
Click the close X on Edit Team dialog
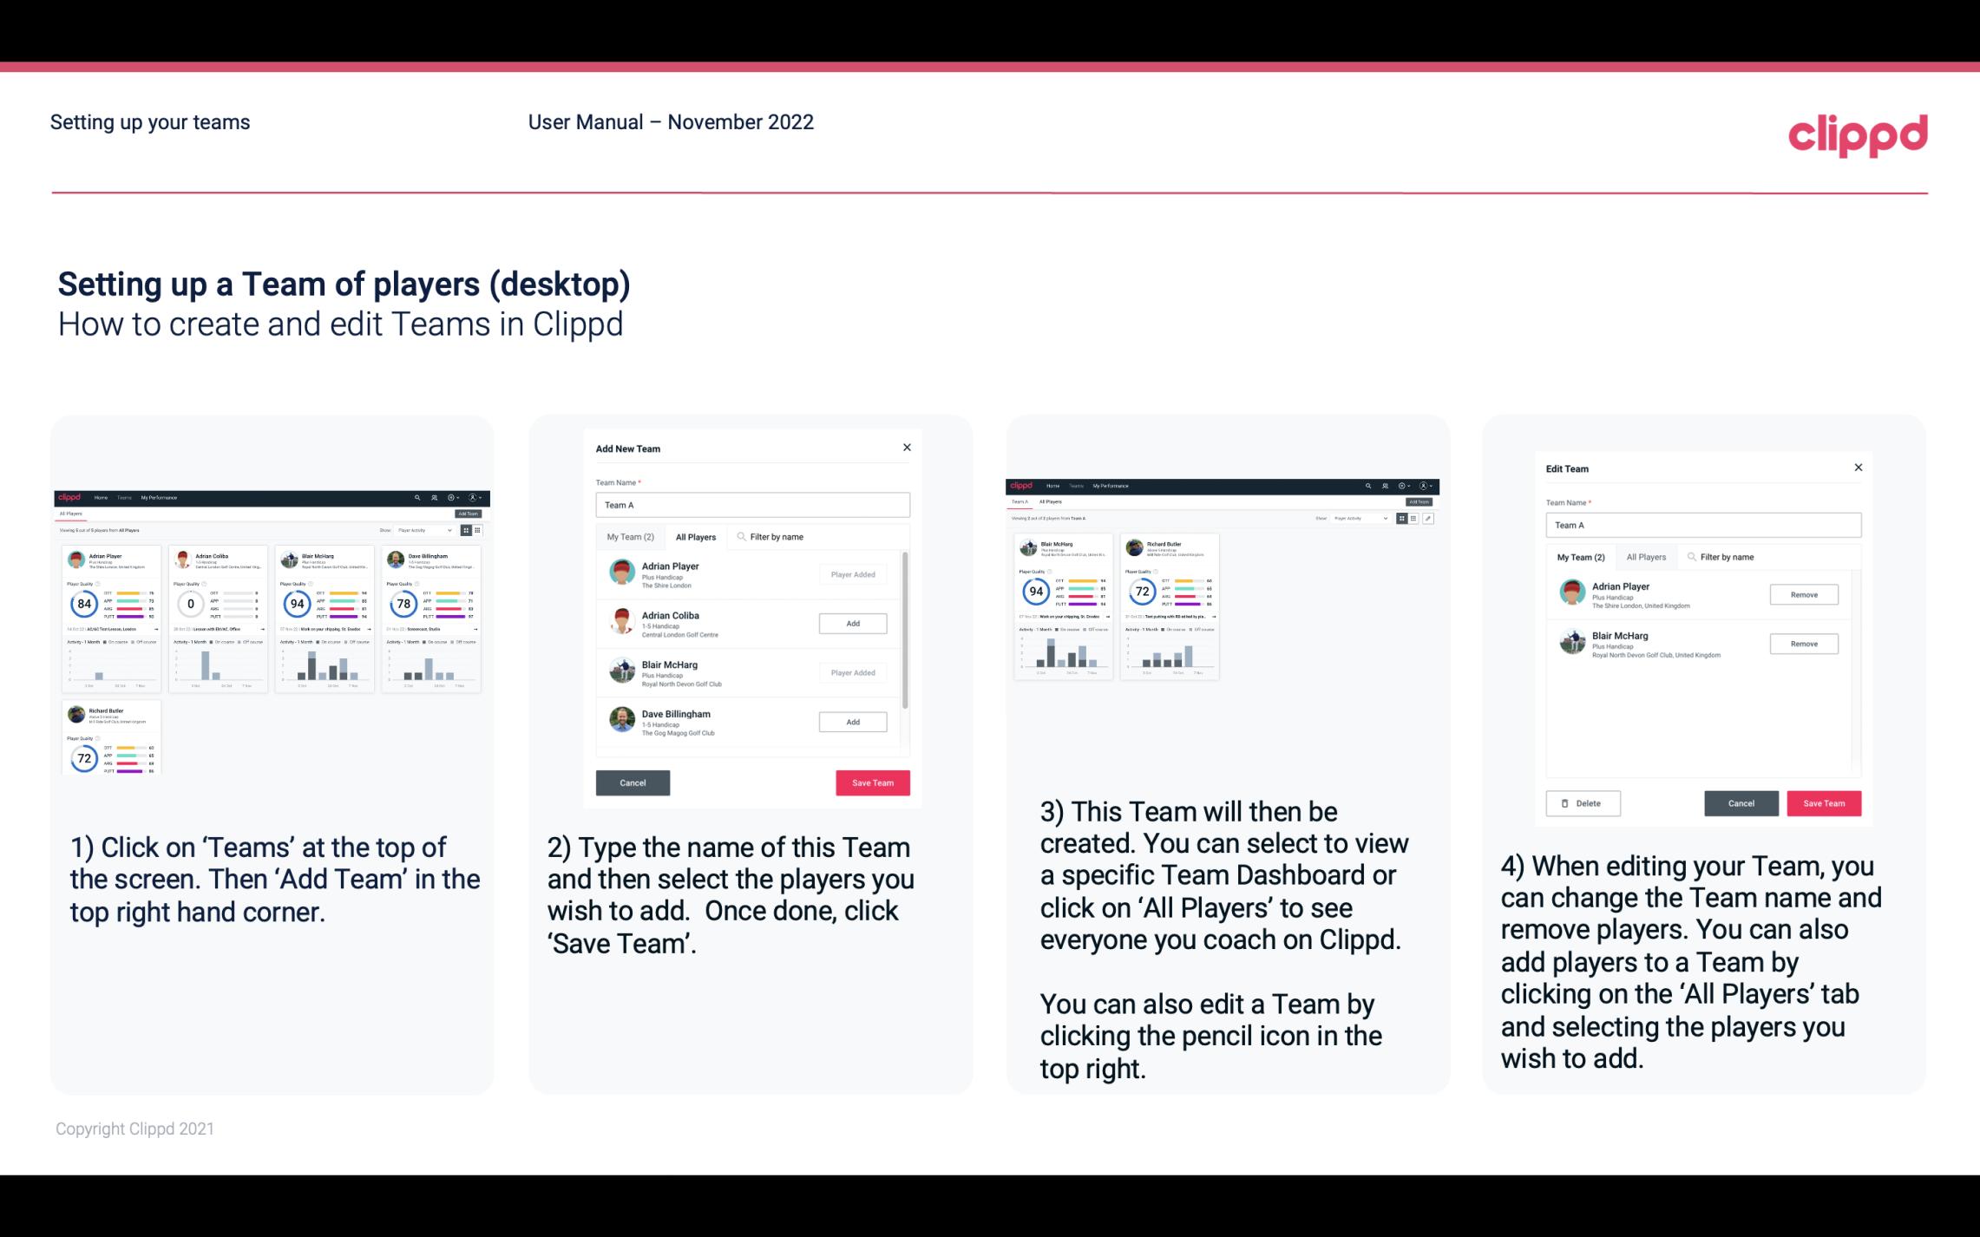(x=1858, y=468)
